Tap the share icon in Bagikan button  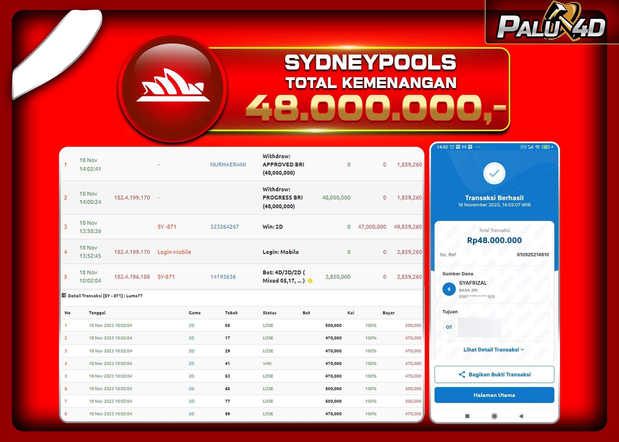pyautogui.click(x=462, y=375)
